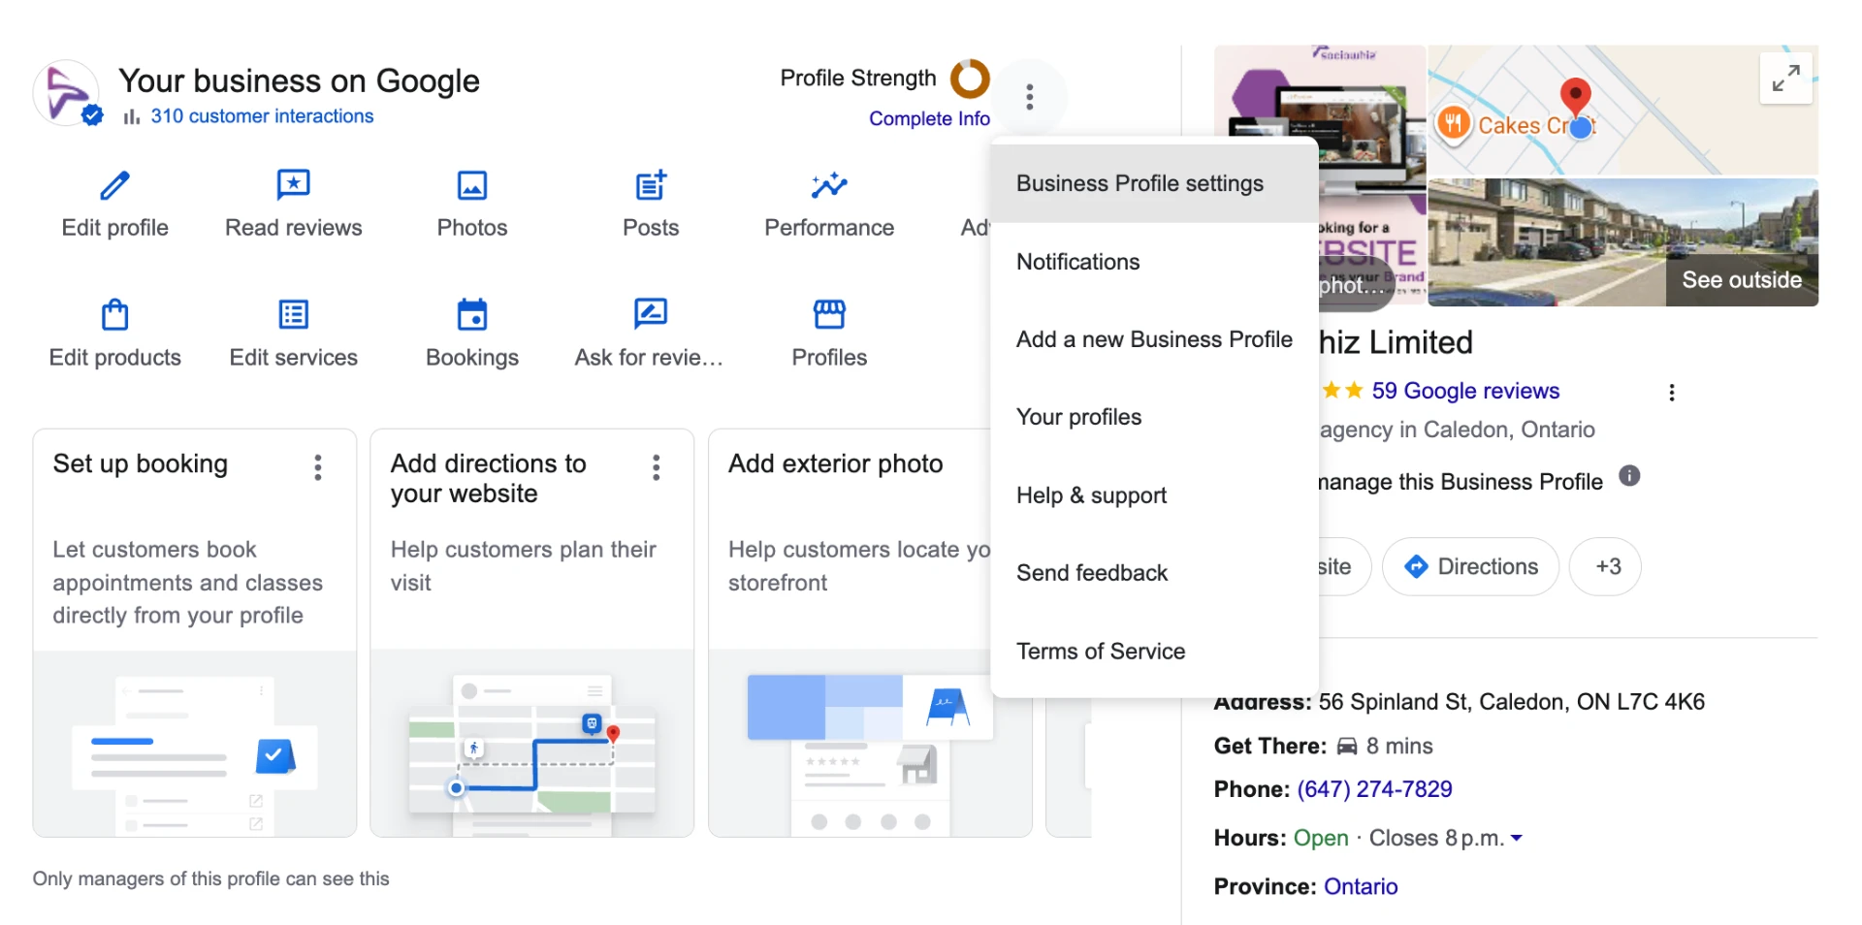Open the 310 customer interactions link
The height and width of the screenshot is (925, 1862).
(x=262, y=116)
